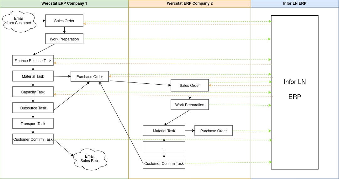This screenshot has height=179, width=339.
Task: Click the Sales Order box in Company 2
Action: (x=190, y=85)
